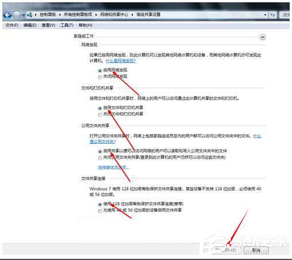The width and height of the screenshot is (292, 260).
Task: Select 启用文件和打印机共享 radio button
Action: pos(99,108)
